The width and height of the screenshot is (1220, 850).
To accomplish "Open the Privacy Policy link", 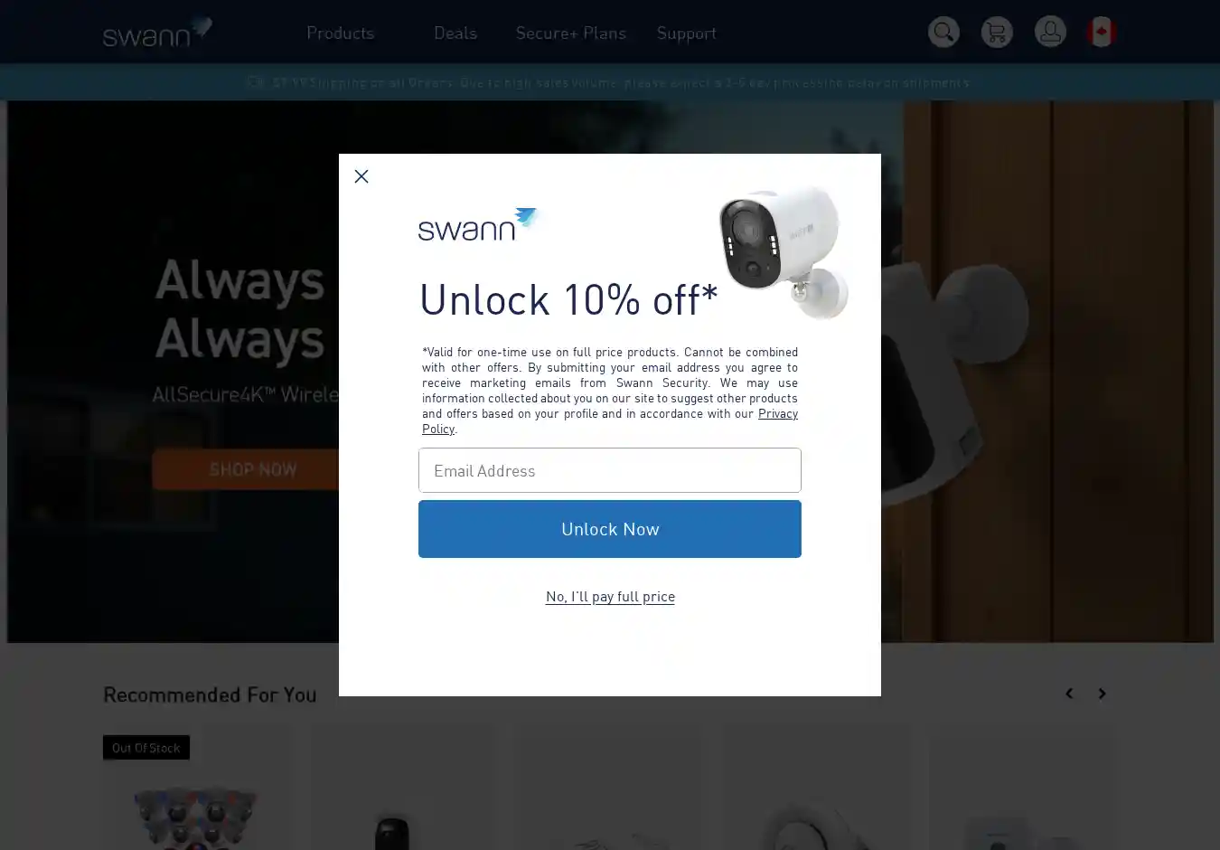I will (610, 421).
